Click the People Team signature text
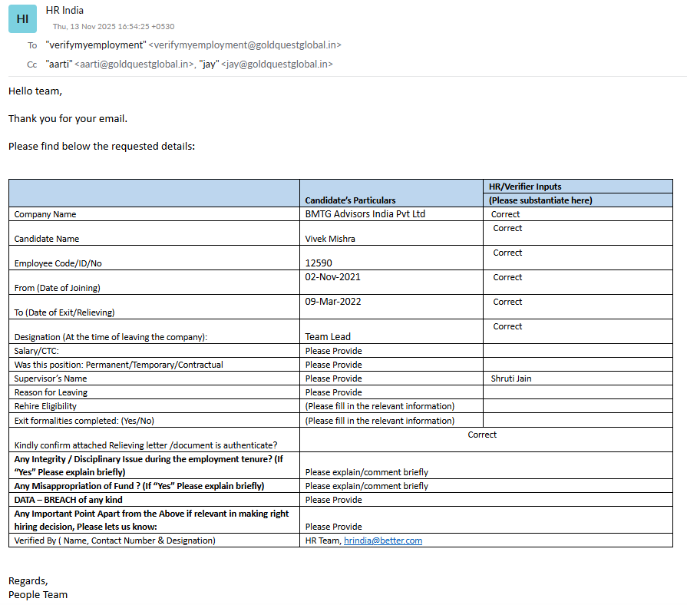 (x=38, y=594)
